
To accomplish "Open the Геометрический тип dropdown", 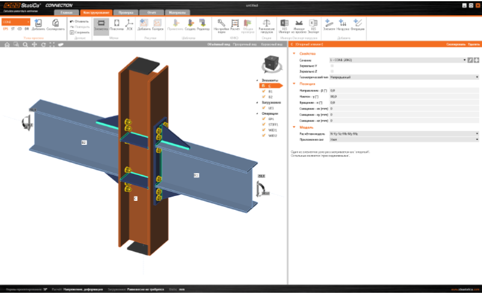I will (x=403, y=78).
